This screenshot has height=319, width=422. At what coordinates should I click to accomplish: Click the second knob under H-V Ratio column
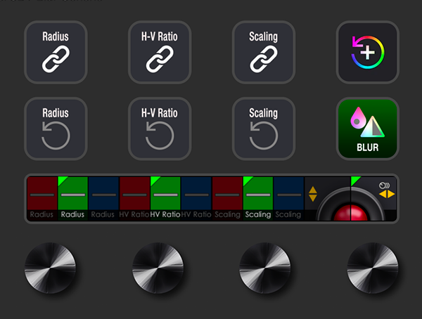[x=158, y=268]
